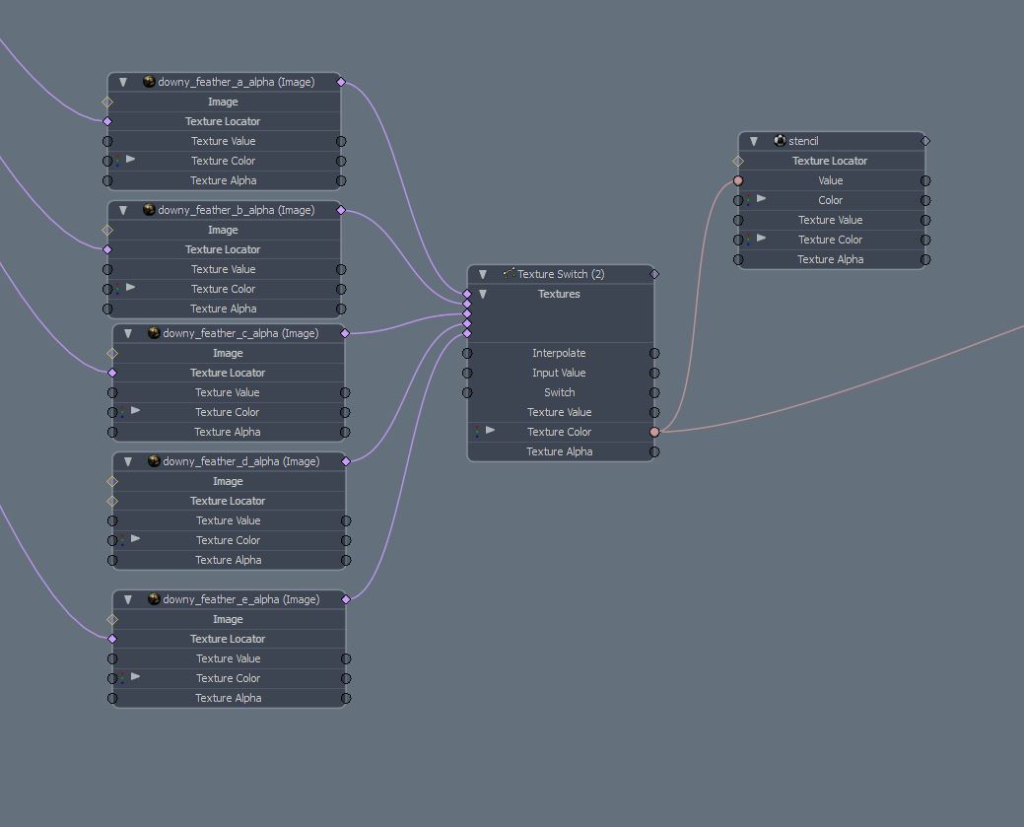
Task: Click Texture Value input port on downy_feather_c_alpha
Action: [112, 392]
